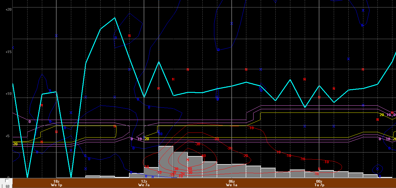The image size is (396, 188).
Task: Click the topmost red N marker
Action: click(x=129, y=36)
